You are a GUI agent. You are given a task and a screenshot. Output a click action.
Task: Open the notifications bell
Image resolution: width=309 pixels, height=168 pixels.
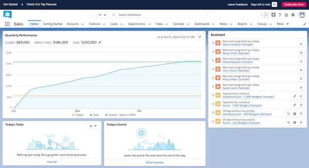293,15
